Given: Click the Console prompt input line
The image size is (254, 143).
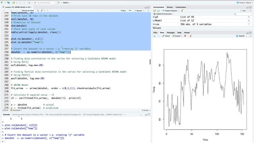Looking at the screenshot, I should [76, 141].
